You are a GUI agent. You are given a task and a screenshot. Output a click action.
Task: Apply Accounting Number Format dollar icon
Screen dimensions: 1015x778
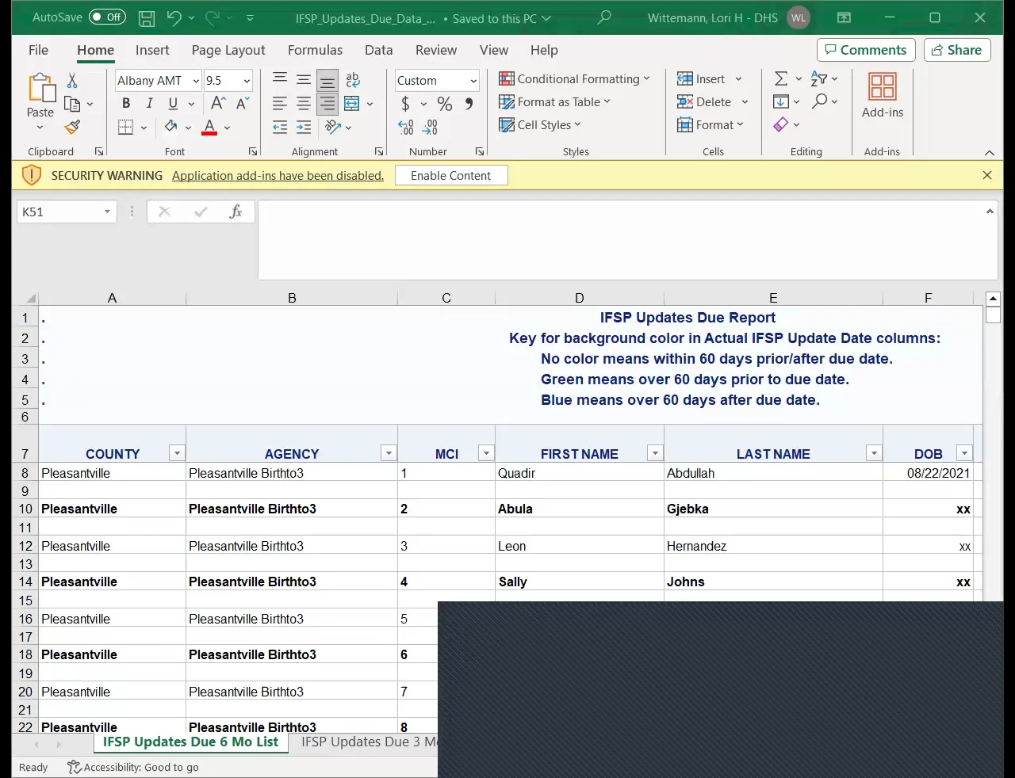pos(405,104)
